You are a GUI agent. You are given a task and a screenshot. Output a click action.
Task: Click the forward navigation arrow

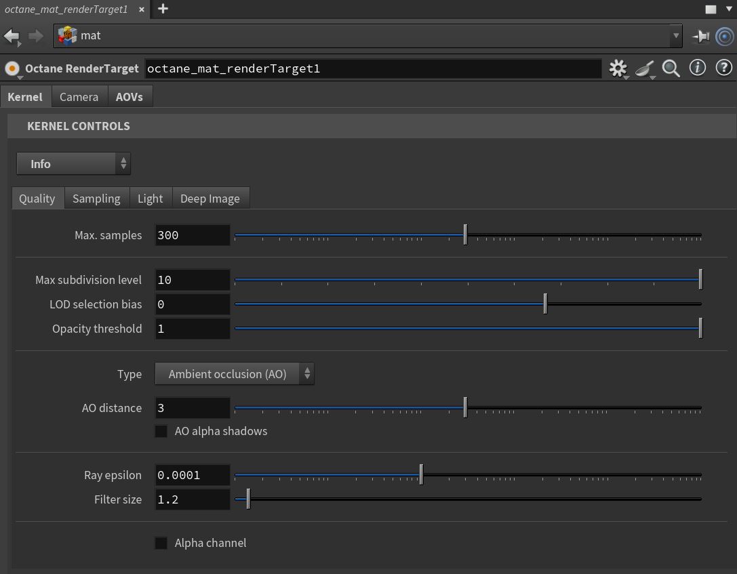pyautogui.click(x=35, y=35)
